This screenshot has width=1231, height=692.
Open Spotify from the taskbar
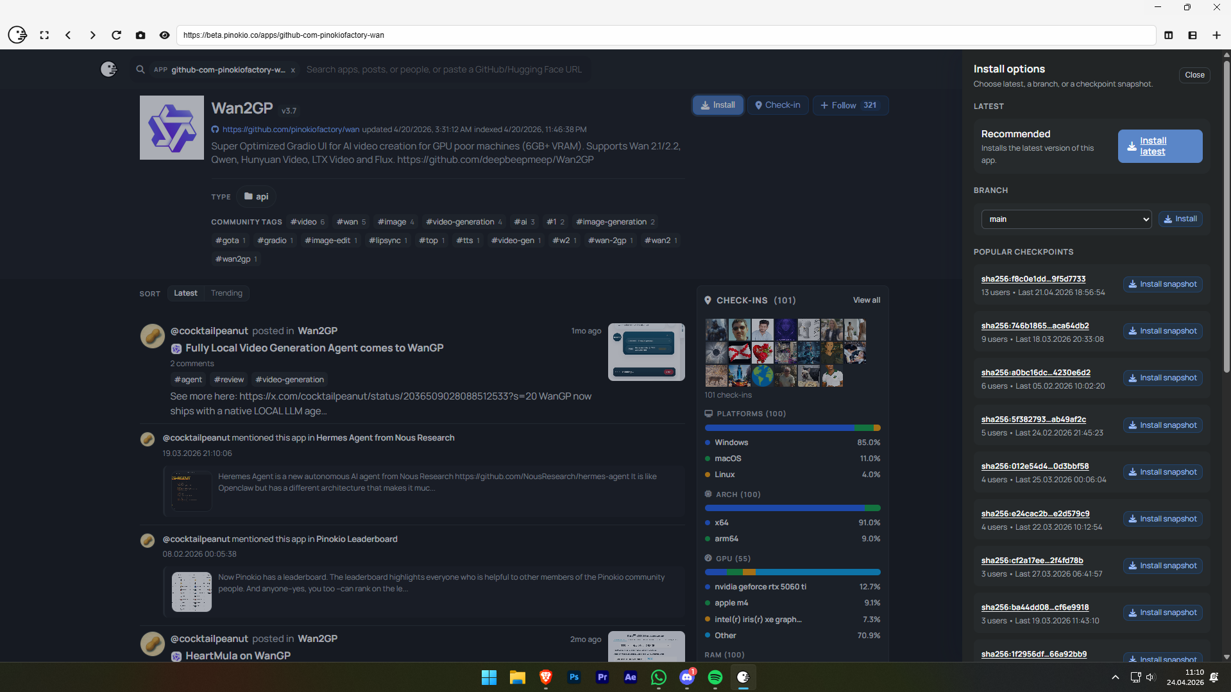click(x=715, y=677)
